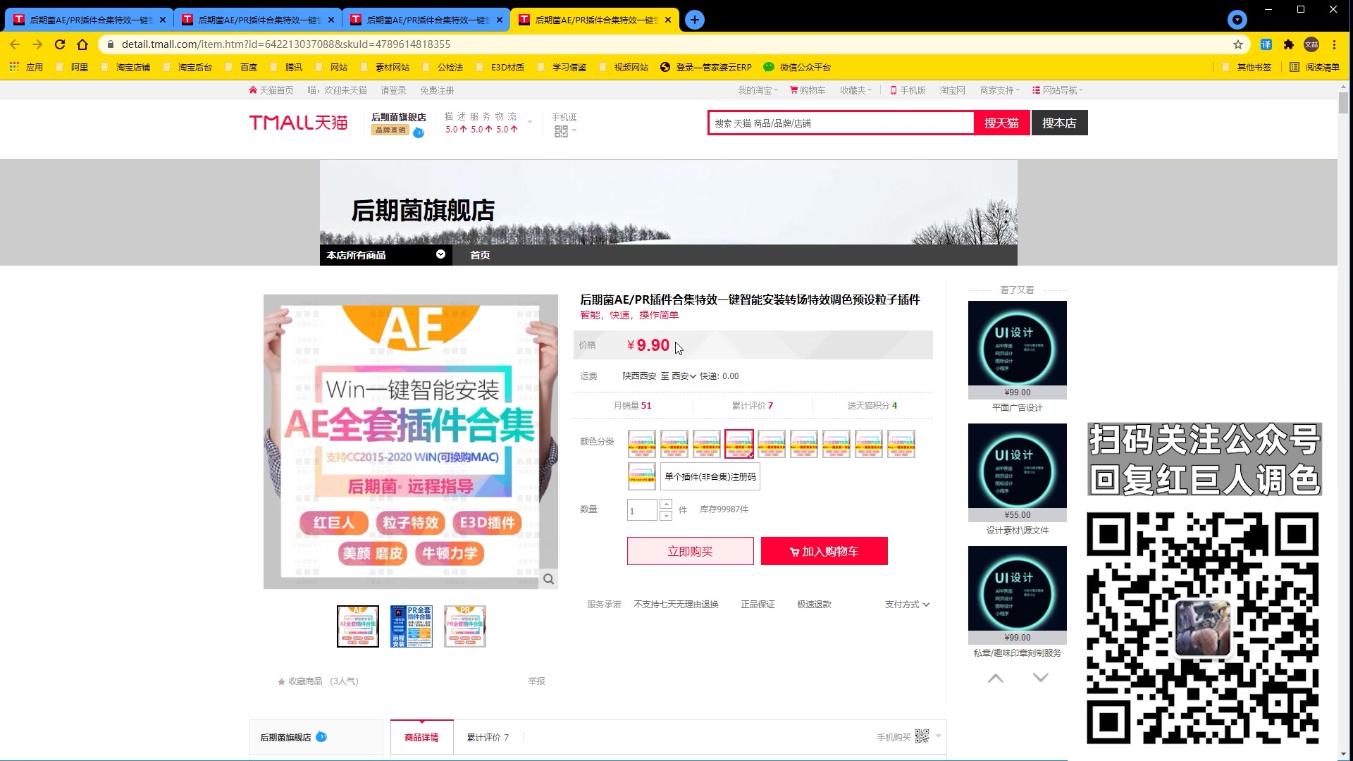
Task: Click 加入购物车 button
Action: click(x=824, y=551)
